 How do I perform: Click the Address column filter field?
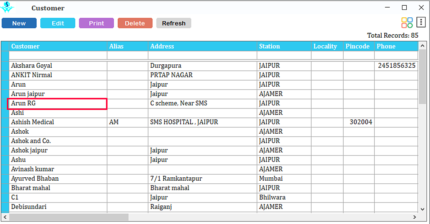coord(203,56)
